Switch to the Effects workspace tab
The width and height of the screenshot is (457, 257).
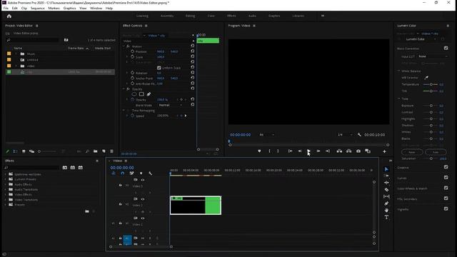pos(231,16)
